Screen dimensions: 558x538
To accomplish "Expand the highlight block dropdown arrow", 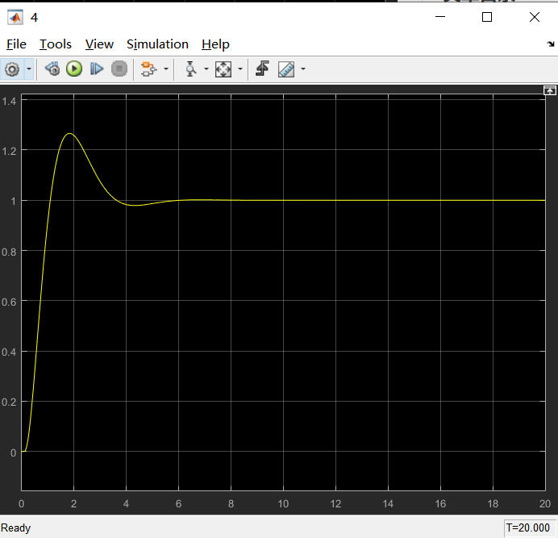I will pyautogui.click(x=166, y=69).
